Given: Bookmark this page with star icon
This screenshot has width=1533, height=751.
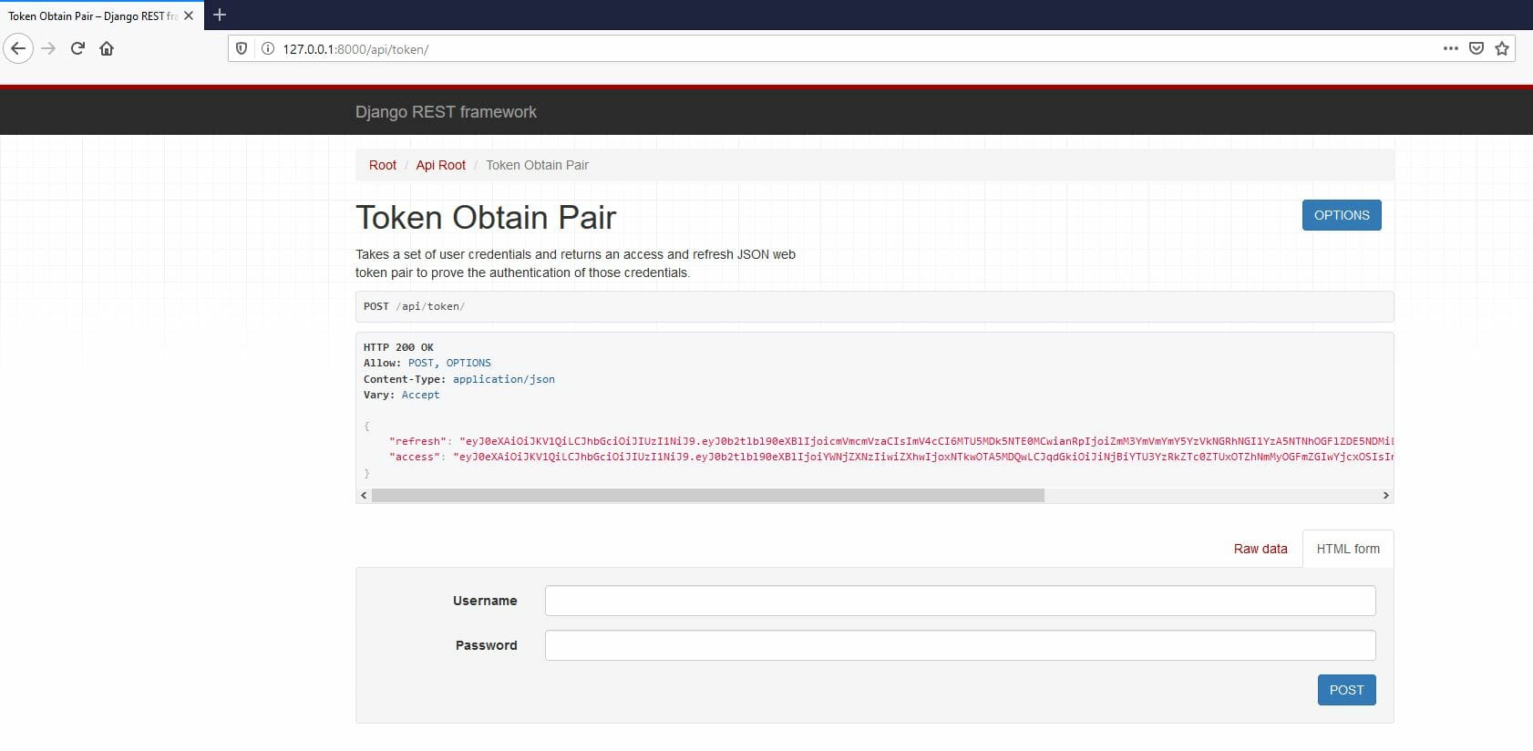Looking at the screenshot, I should pyautogui.click(x=1502, y=48).
